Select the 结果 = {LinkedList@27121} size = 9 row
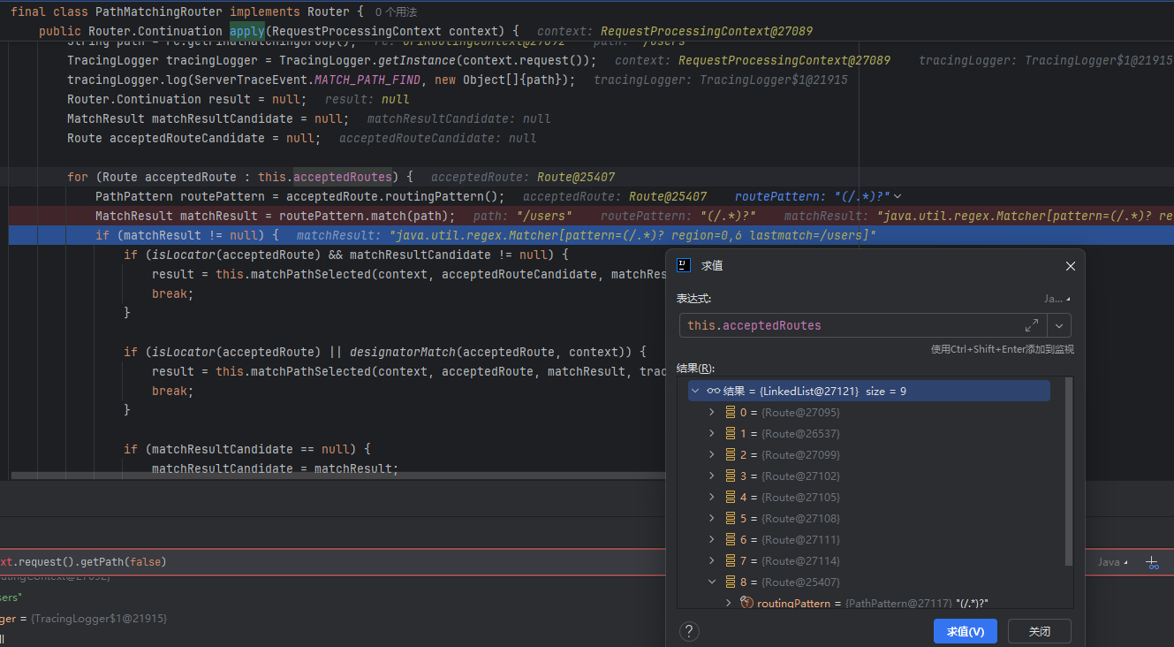Screen dimensions: 1174x647 coord(869,391)
